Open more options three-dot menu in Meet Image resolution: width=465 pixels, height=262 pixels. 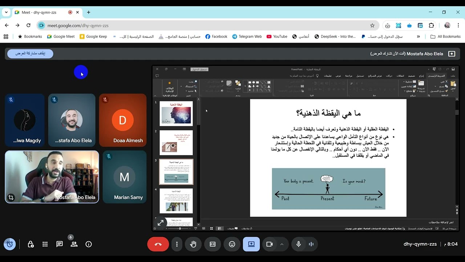177,244
